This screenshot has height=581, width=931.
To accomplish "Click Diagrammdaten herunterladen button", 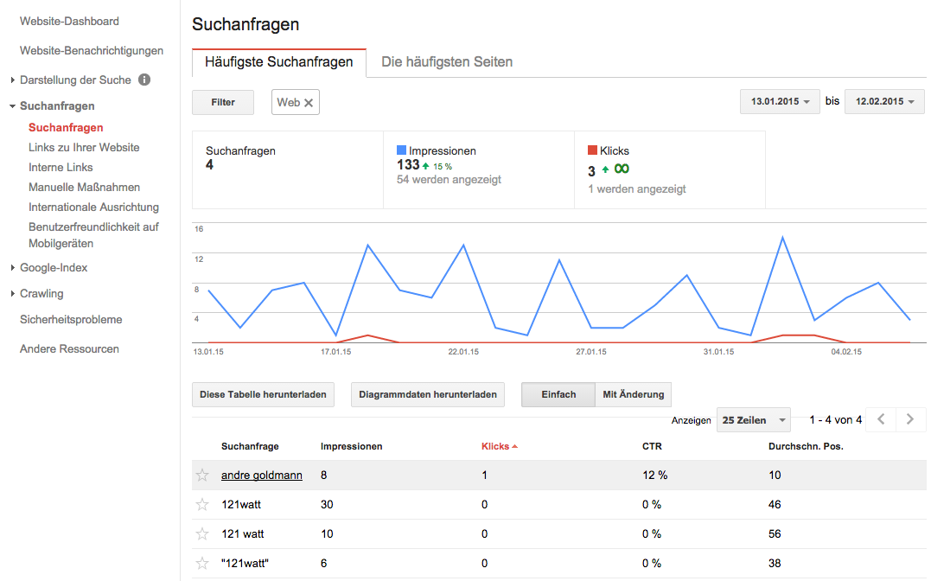I will click(427, 394).
